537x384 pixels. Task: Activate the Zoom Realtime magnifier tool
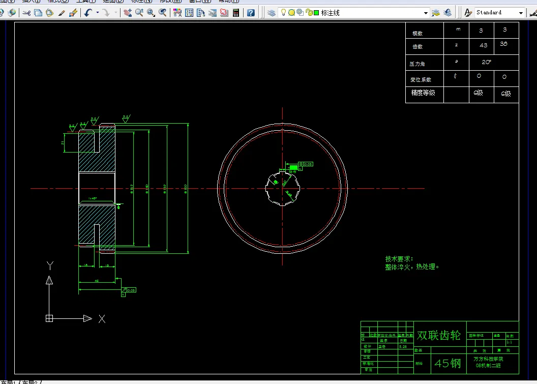[139, 13]
